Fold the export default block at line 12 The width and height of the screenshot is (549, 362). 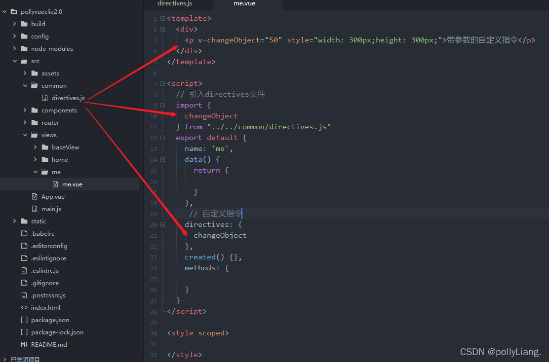(x=162, y=138)
